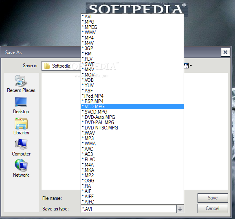The image size is (235, 219).
Task: Select *.MPG format option
Action: [132, 22]
